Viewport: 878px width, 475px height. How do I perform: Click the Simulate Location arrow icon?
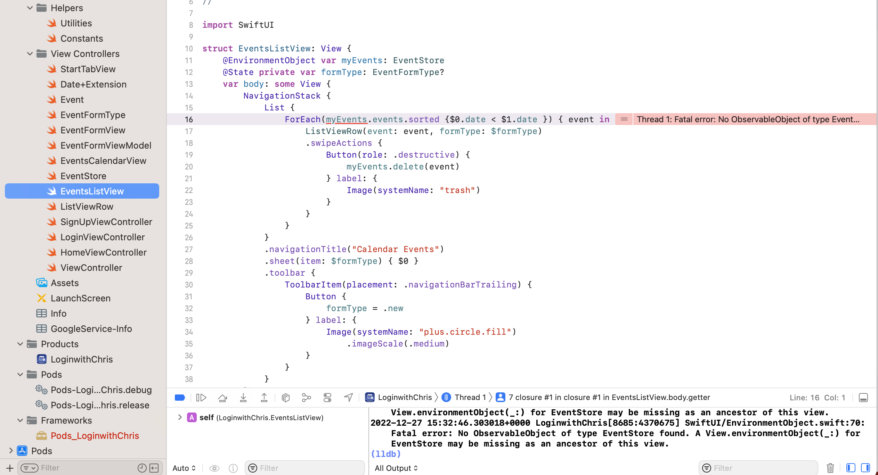349,398
